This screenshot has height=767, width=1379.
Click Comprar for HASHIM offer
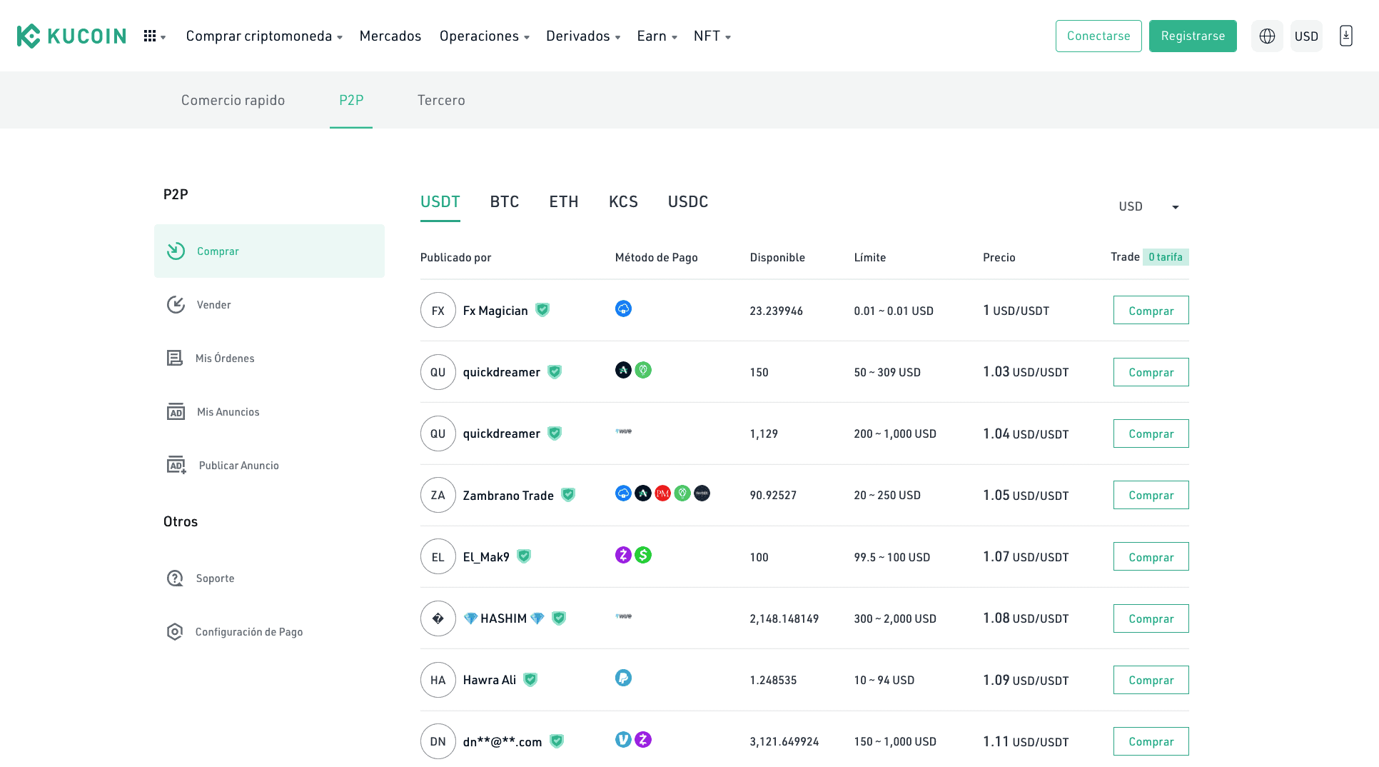tap(1151, 618)
